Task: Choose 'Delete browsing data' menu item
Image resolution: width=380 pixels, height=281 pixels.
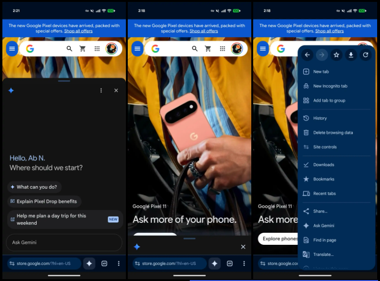Action: click(337, 132)
